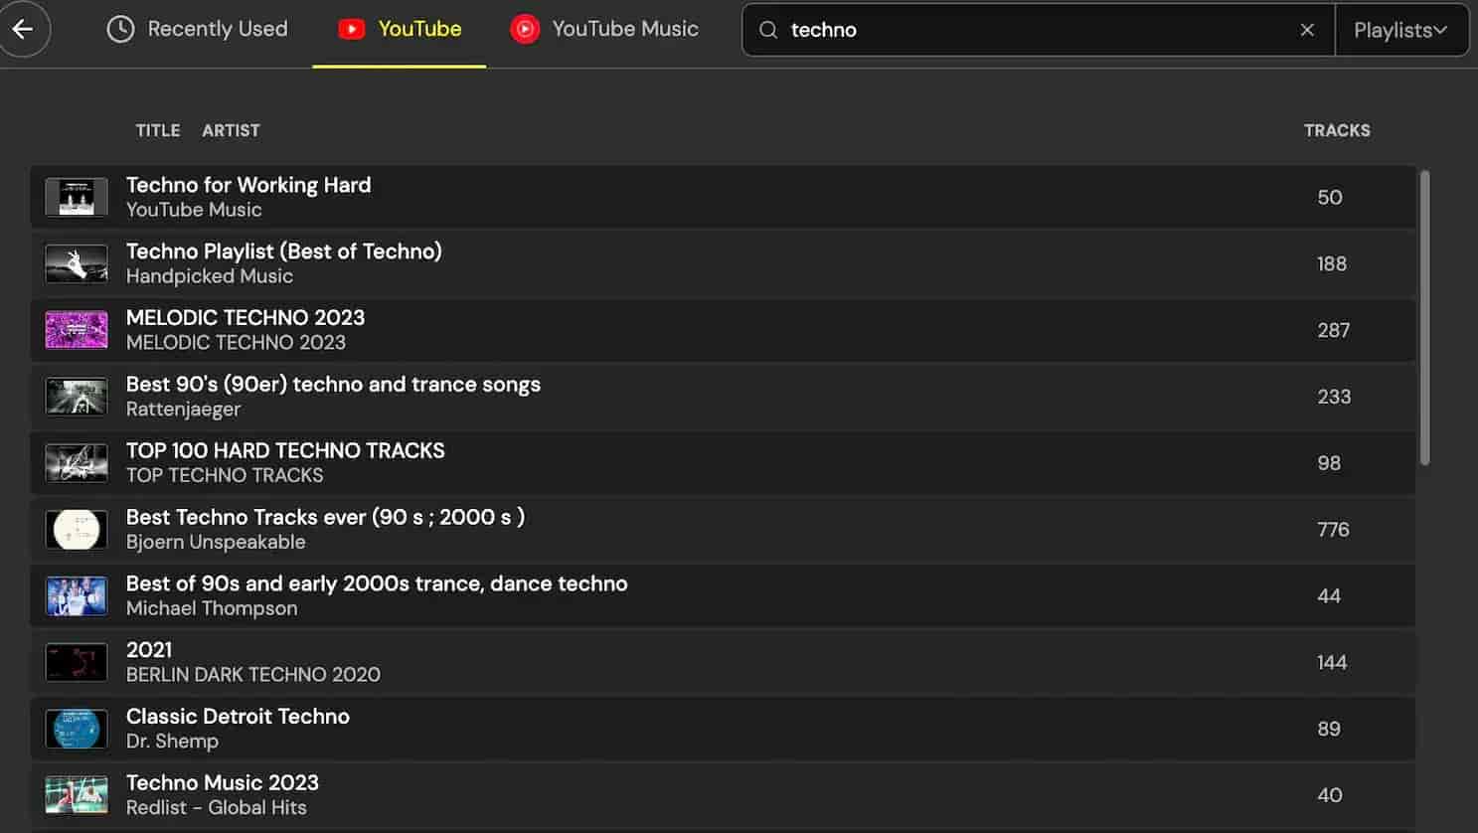Image resolution: width=1478 pixels, height=833 pixels.
Task: Click the Classic Detroit Techno cover thumbnail
Action: point(76,729)
